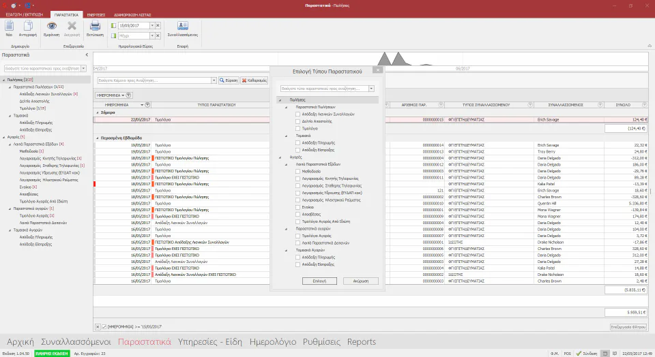Viewport: 655px width, 357px height.
Task: Check Ασοφβέσας checkbox in dialog
Action: click(x=298, y=215)
